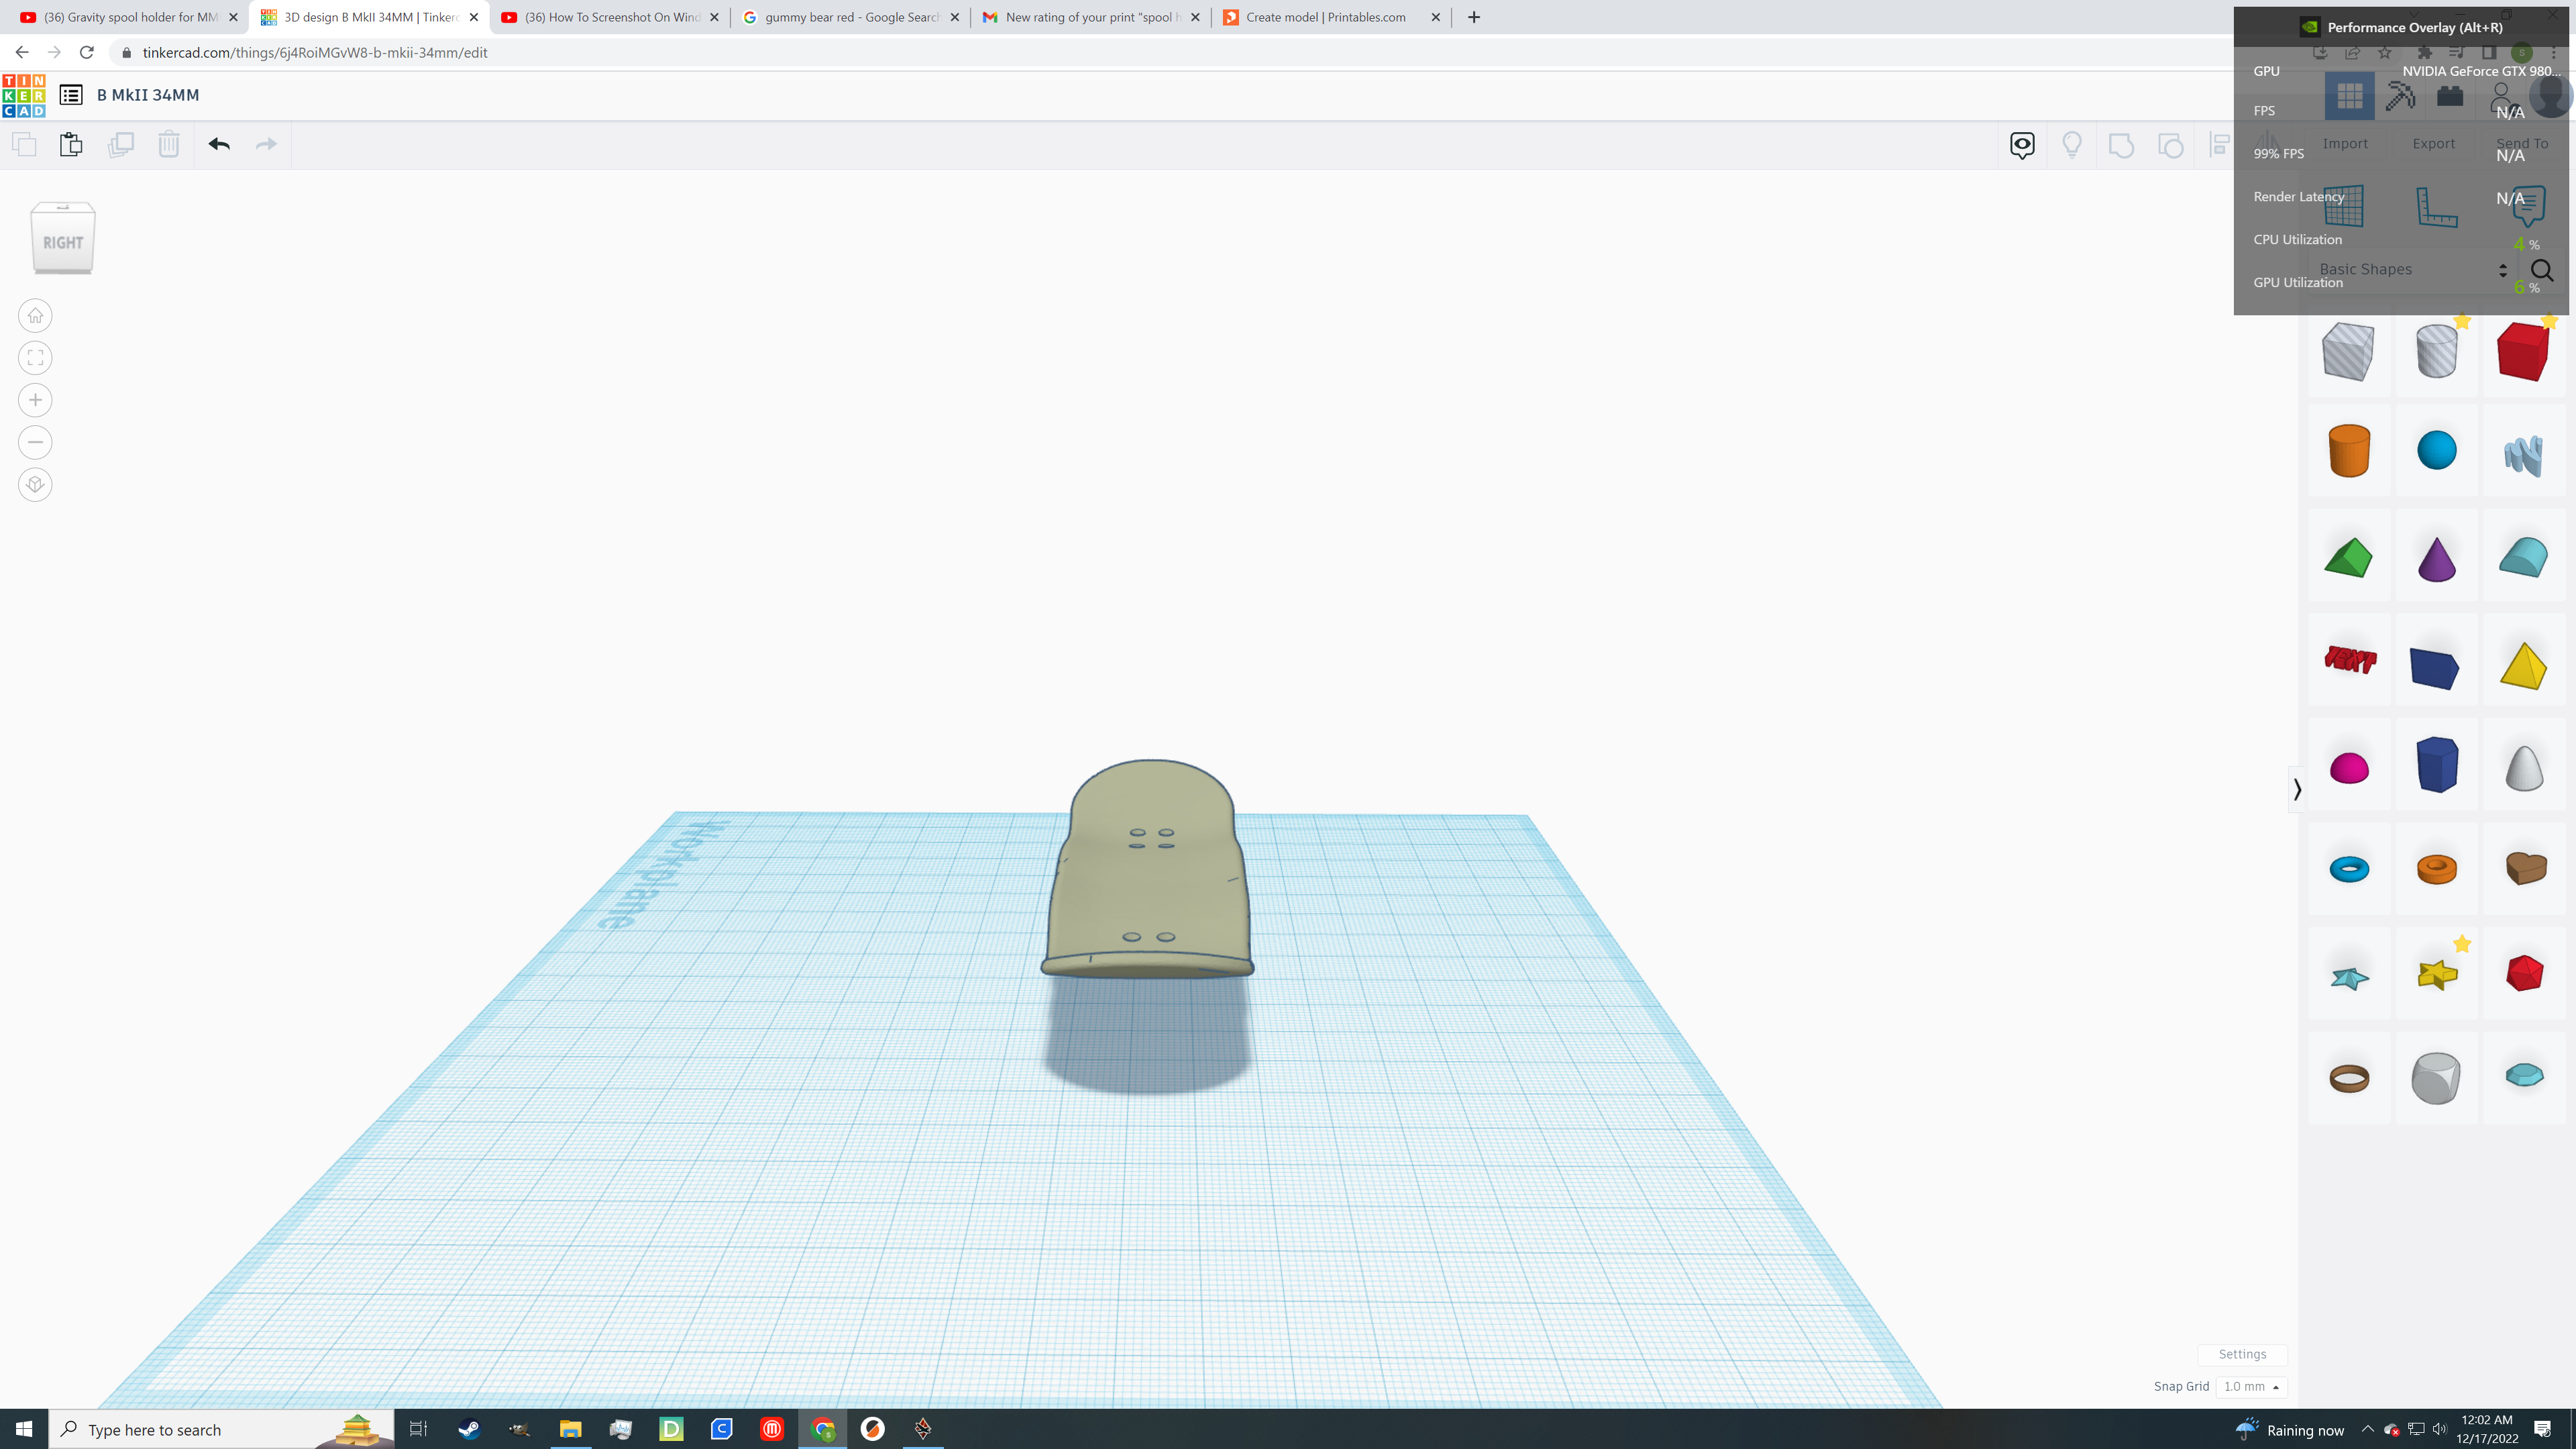The image size is (2576, 1449).
Task: Pick the red Box shape
Action: pyautogui.click(x=2523, y=351)
